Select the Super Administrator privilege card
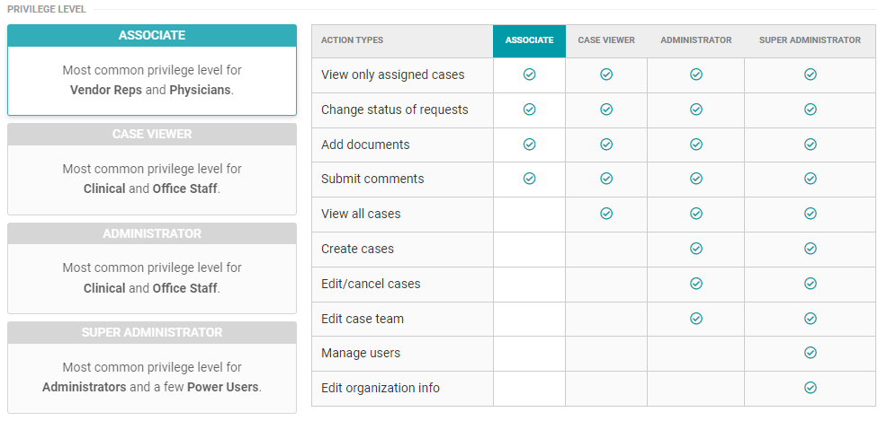The width and height of the screenshot is (887, 421). (x=151, y=367)
